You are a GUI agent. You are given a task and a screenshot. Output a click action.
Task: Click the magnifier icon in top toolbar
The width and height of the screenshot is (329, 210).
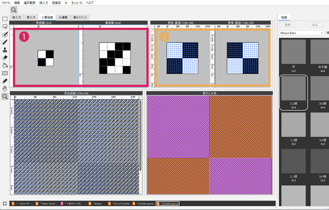(14, 10)
